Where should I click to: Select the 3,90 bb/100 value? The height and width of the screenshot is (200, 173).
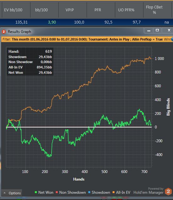pos(52,22)
